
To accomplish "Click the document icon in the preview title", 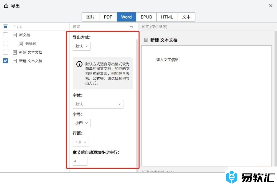I will [146, 40].
